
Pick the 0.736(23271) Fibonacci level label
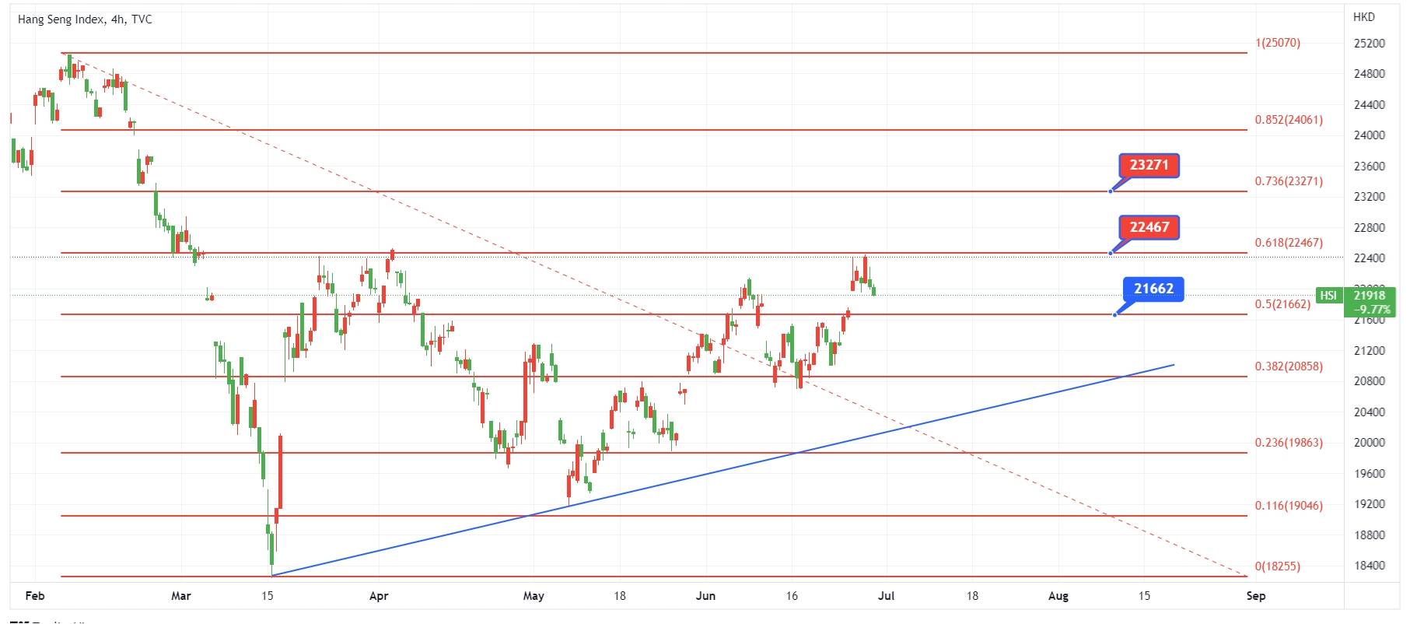point(1288,181)
